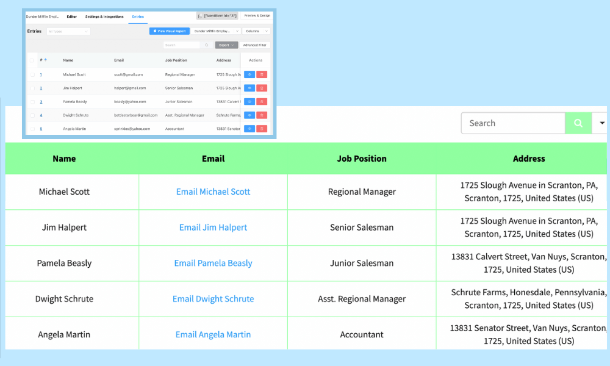Tick the select-all checkbox in Entries header
The image size is (610, 366).
coord(32,60)
